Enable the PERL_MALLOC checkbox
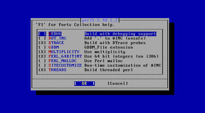The width and height of the screenshot is (205, 113). tap(42, 61)
